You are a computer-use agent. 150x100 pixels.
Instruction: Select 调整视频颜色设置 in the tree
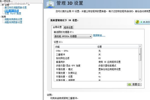[13, 19]
